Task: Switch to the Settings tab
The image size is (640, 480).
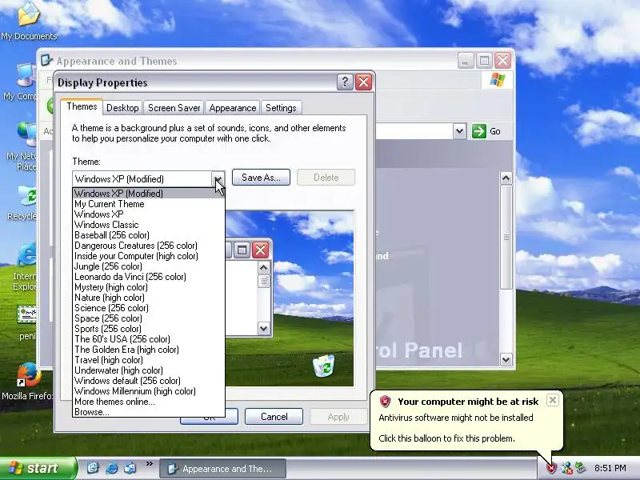Action: point(281,108)
